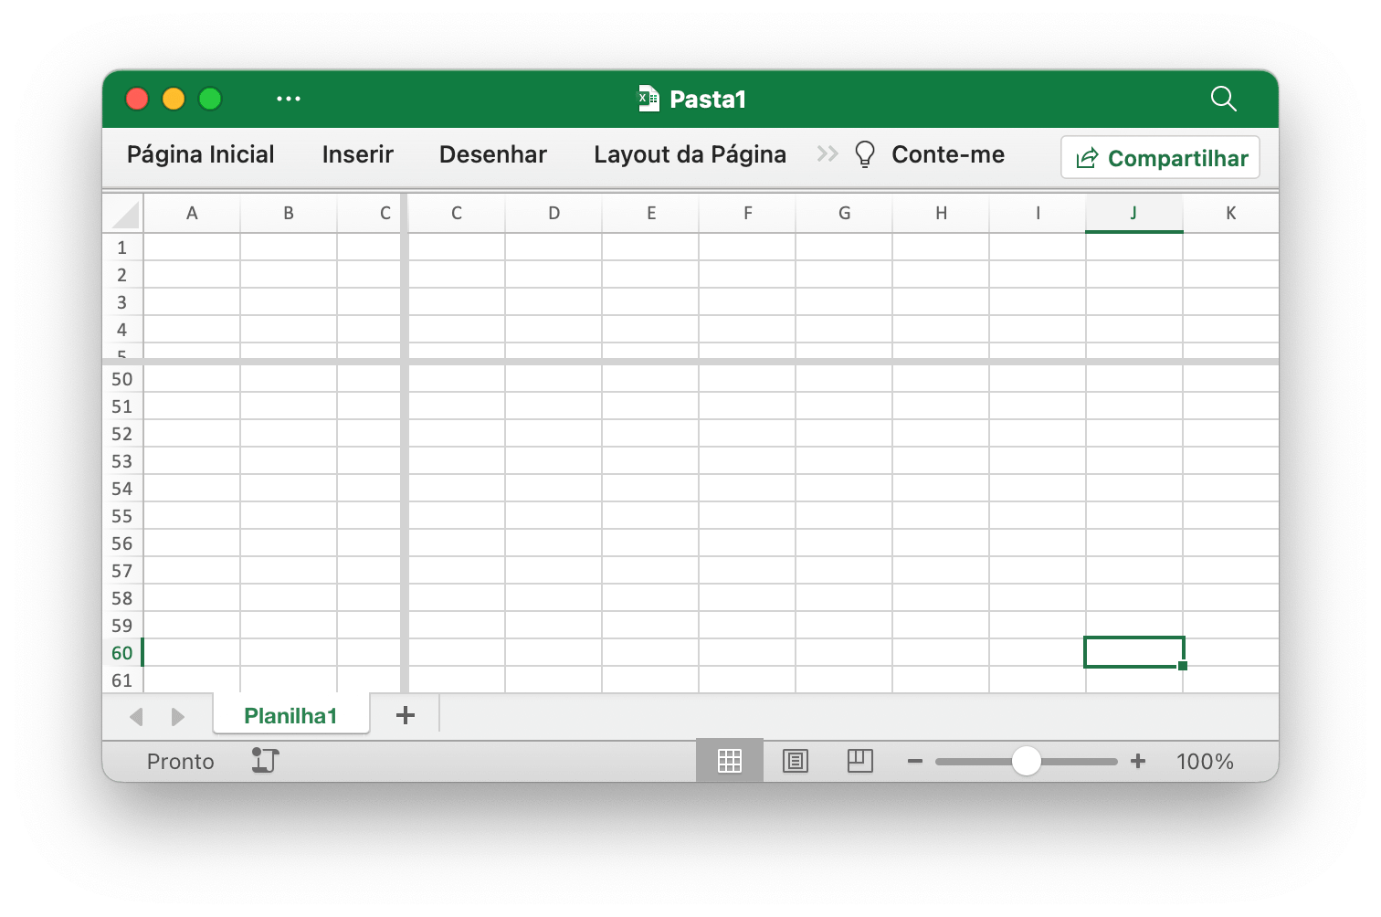Select row 59 header
1381x917 pixels.
point(122,626)
